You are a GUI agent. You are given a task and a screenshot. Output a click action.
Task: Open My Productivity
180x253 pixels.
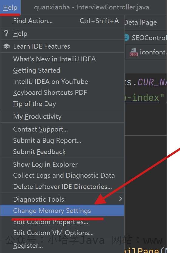tap(62, 117)
